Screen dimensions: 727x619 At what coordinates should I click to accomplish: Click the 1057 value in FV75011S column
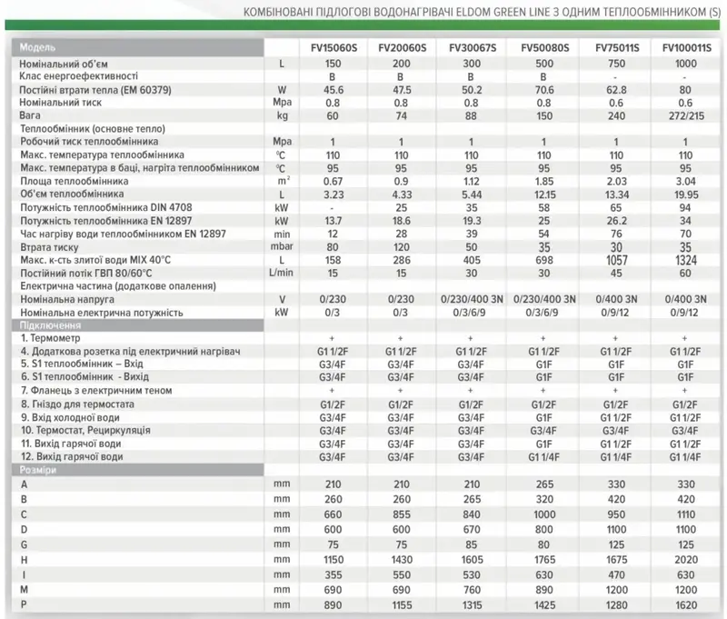pos(617,260)
